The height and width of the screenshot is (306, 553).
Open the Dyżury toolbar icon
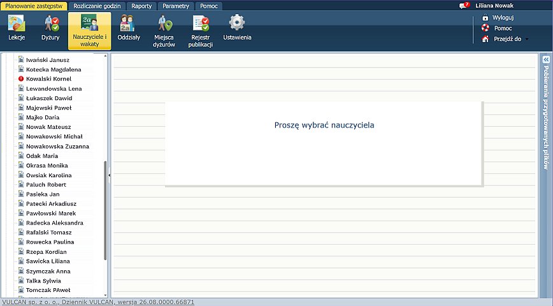[50, 24]
